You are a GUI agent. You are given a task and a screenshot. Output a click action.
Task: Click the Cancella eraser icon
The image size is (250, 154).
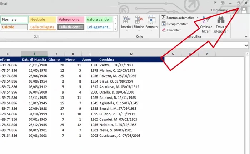(x=164, y=30)
